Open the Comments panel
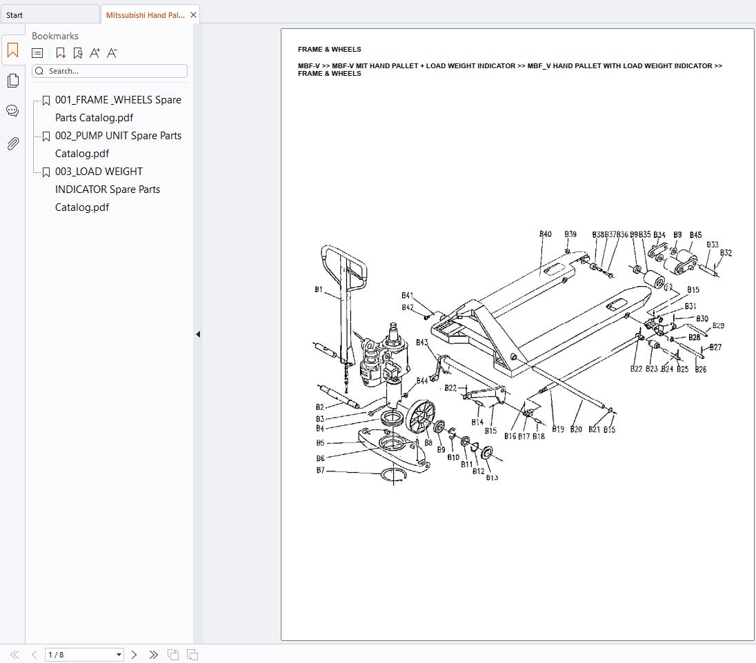The height and width of the screenshot is (663, 756). [x=12, y=111]
